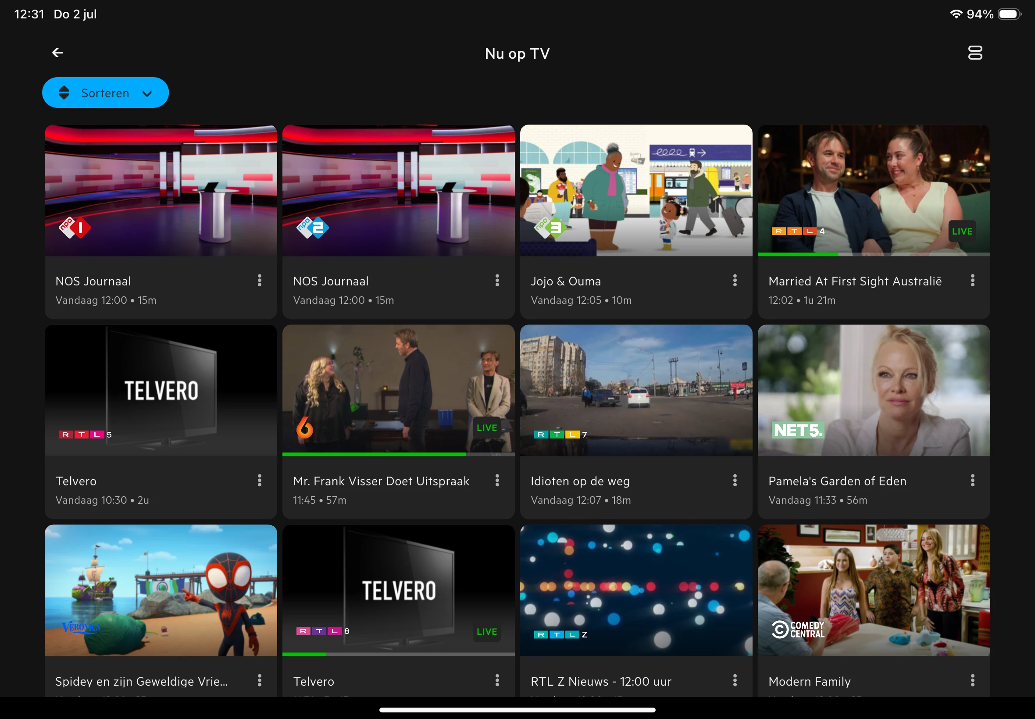Screen dimensions: 1035x719
Task: Select the 'Jojo & Ouma' title
Action: (566, 281)
